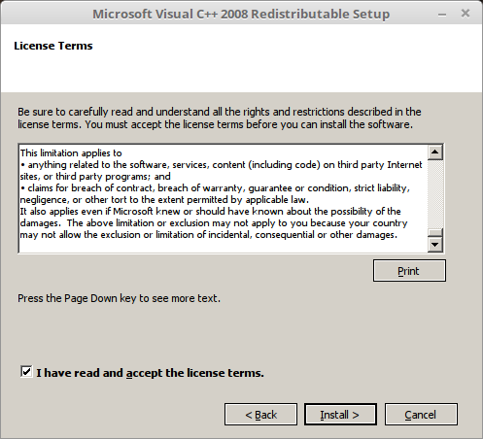Click the "Be sure to carefully read" instruction
483x439 pixels.
point(220,118)
